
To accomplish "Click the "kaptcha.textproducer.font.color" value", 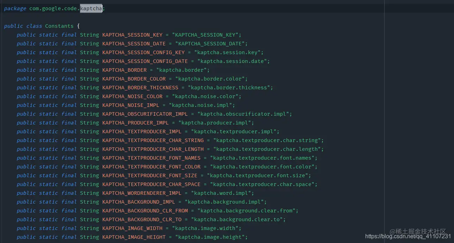I will click(262, 167).
